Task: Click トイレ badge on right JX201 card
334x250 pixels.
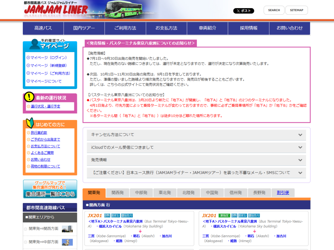Action: coord(243,216)
